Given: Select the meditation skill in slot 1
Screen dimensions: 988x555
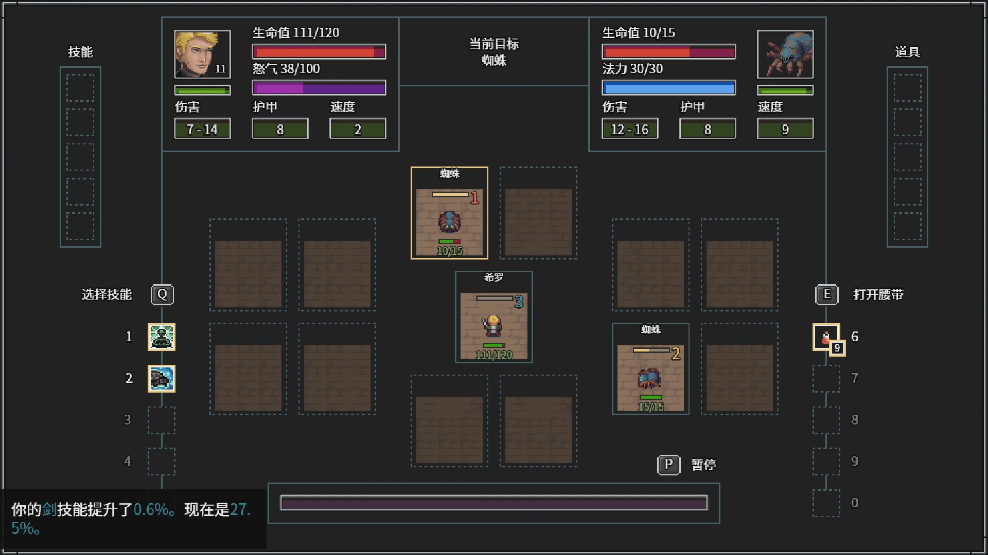Looking at the screenshot, I should tap(162, 337).
